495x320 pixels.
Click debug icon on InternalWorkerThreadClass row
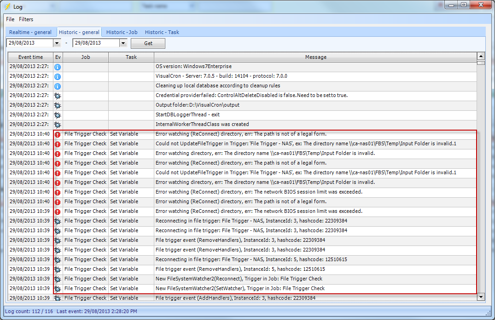[58, 125]
